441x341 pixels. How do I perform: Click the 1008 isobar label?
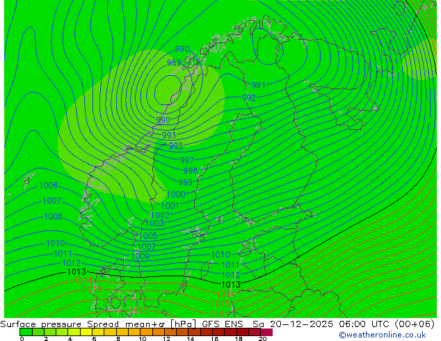[x=53, y=216]
